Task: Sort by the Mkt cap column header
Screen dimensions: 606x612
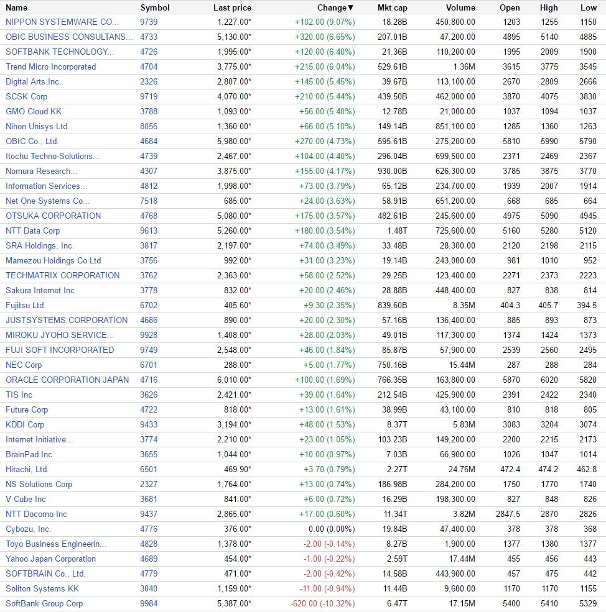Action: (392, 7)
